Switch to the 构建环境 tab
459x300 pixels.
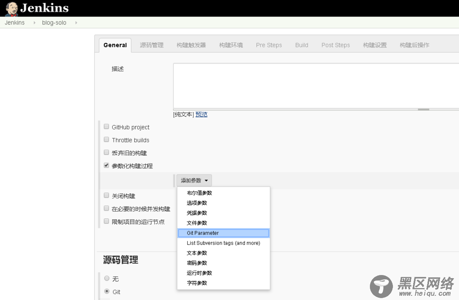click(x=231, y=45)
